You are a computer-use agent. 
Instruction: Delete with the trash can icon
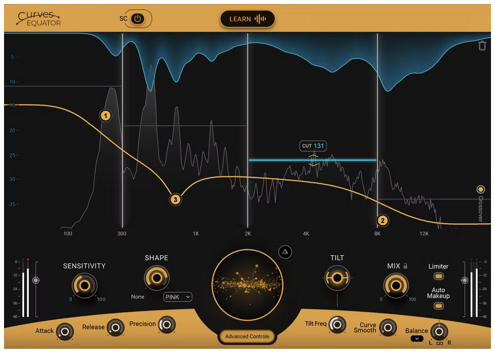[x=482, y=45]
